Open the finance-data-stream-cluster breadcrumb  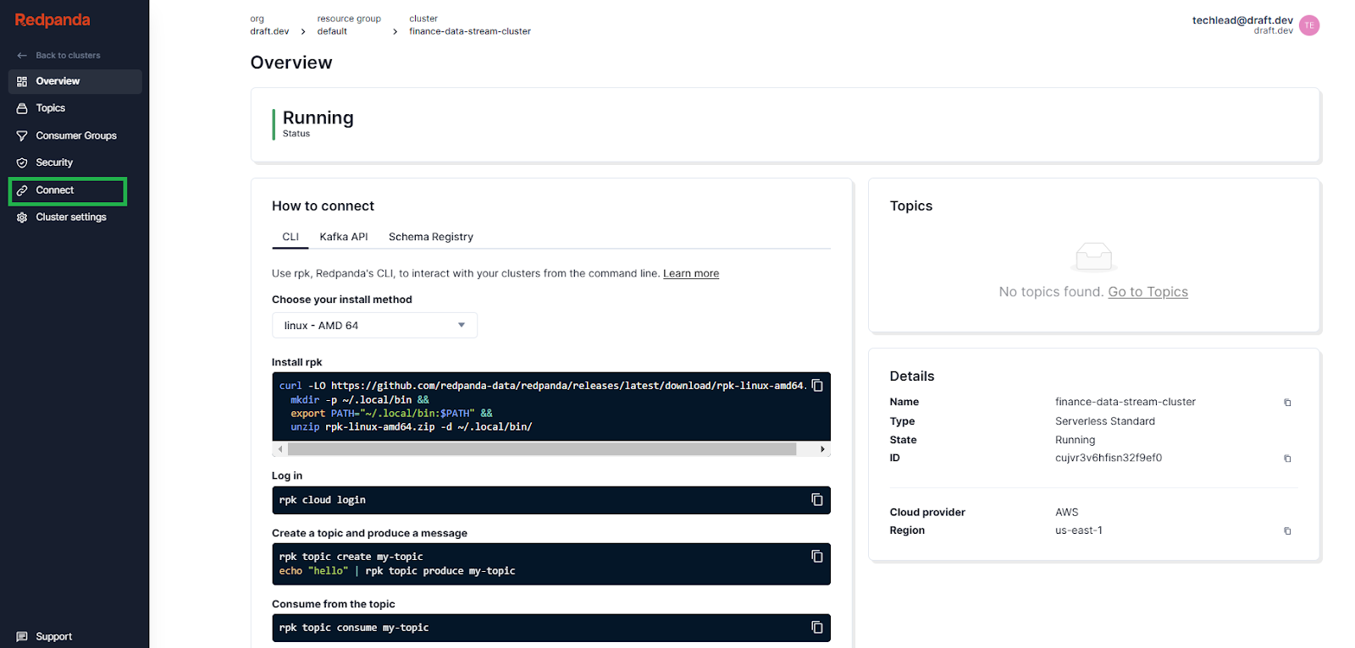(x=470, y=31)
